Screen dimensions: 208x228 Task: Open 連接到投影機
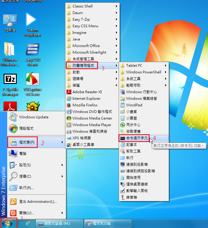pos(144,164)
